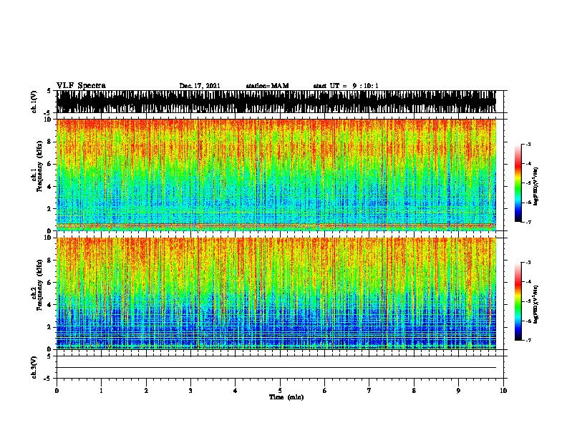Click the "4" kHz tick on ch.1 frequency axis
This screenshot has width=567, height=438.
click(50, 187)
